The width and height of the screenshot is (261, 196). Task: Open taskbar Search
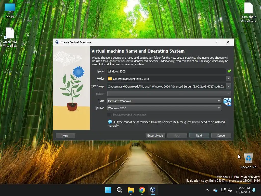(119, 190)
